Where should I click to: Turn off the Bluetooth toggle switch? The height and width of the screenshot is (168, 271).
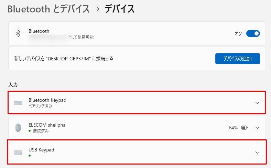(253, 33)
